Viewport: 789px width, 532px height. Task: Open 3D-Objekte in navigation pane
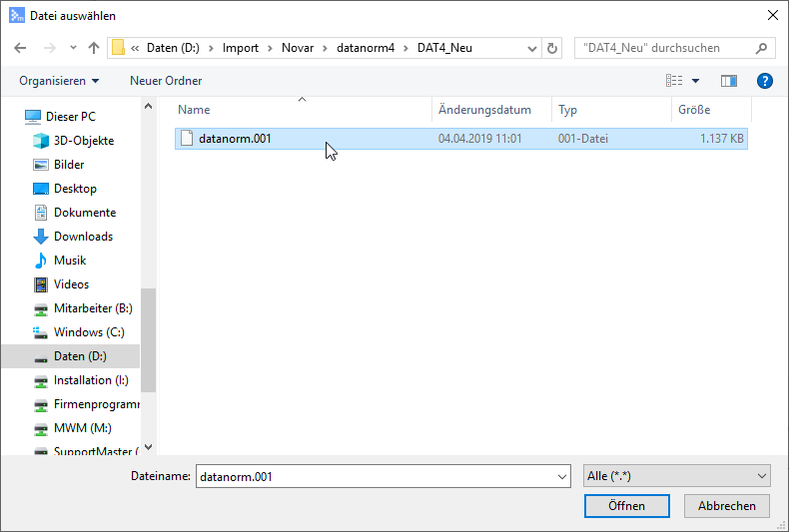tap(83, 141)
